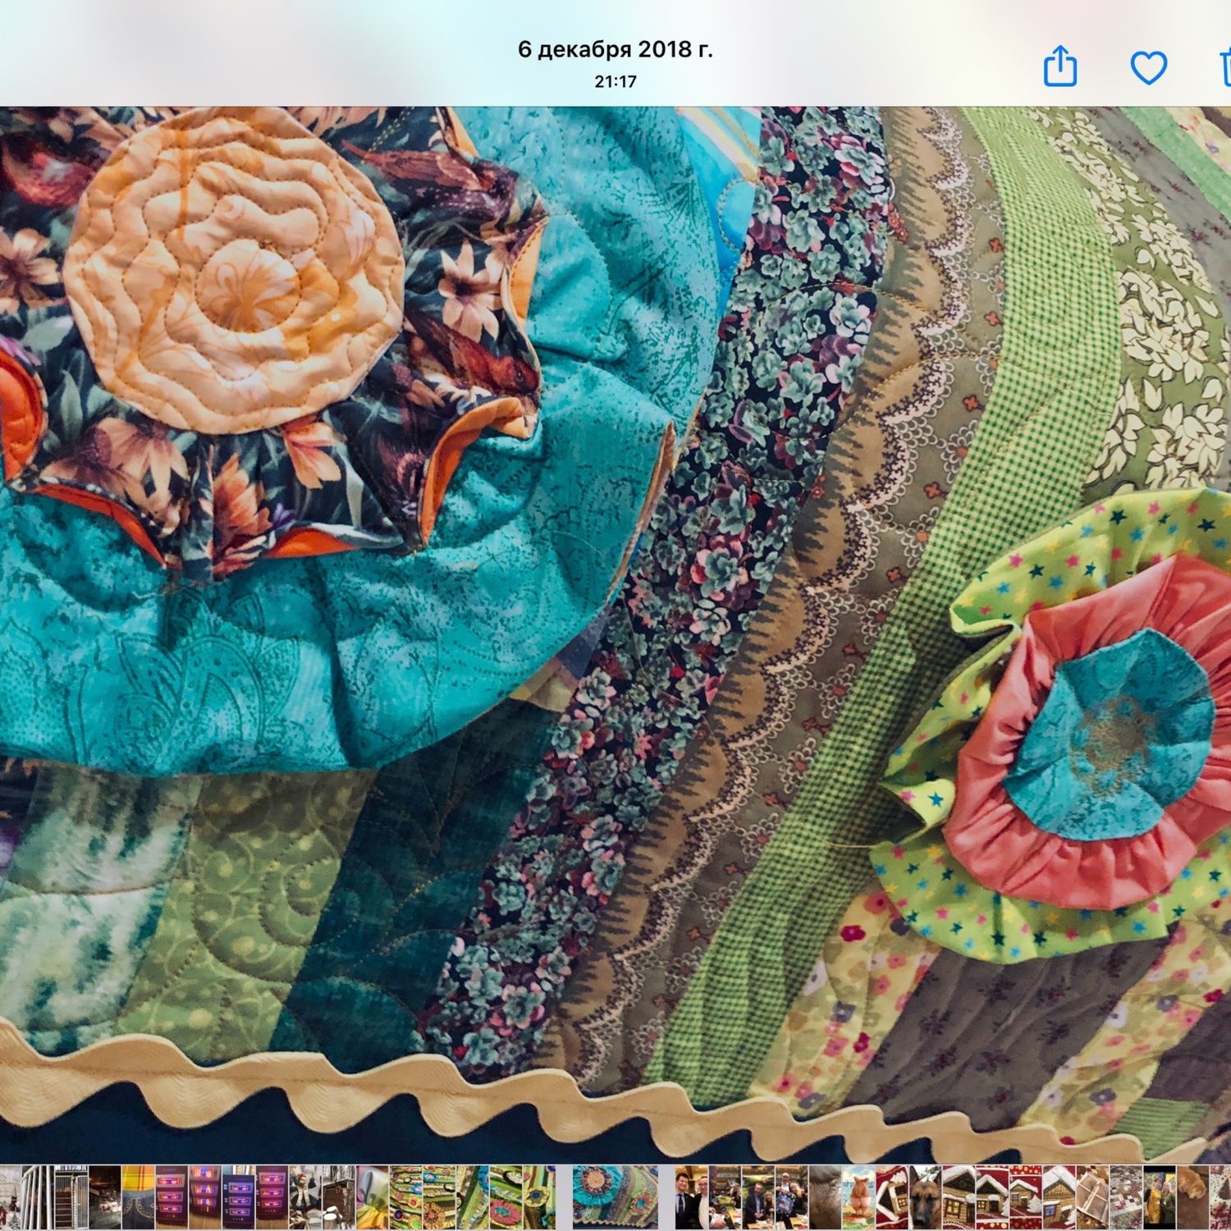Tap the Share icon

(x=1059, y=66)
